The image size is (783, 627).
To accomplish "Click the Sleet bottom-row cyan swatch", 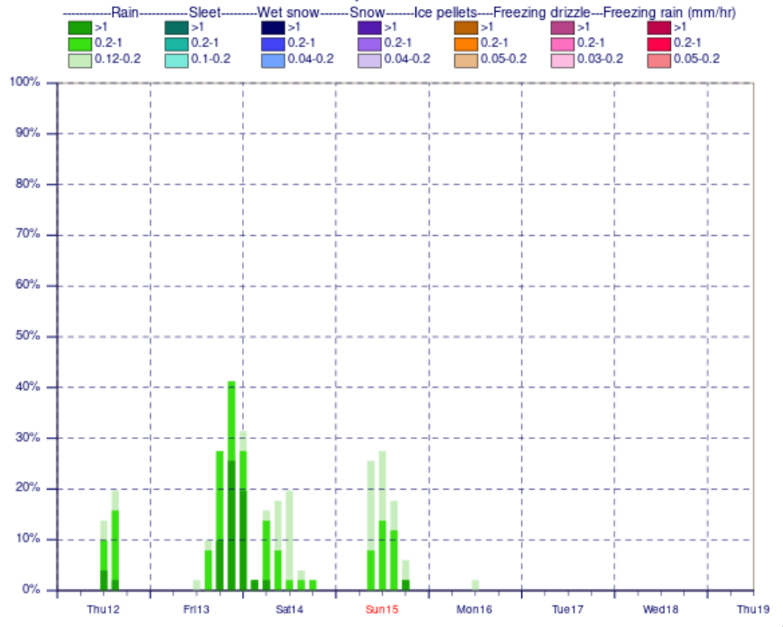I will pyautogui.click(x=176, y=61).
